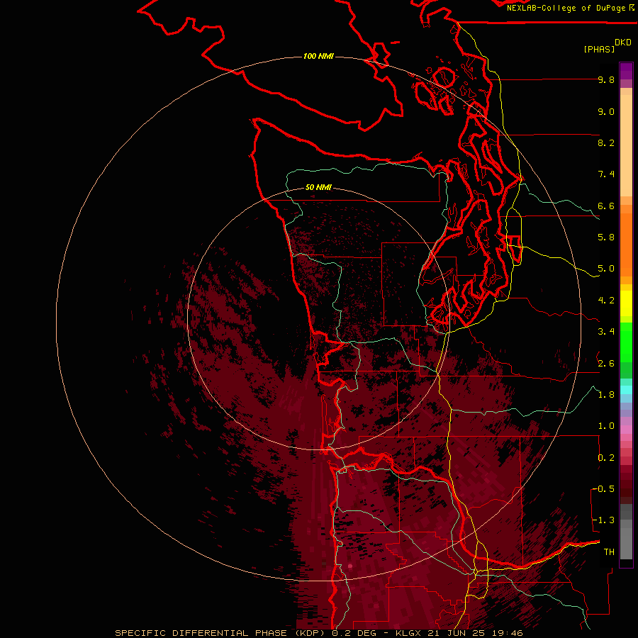
Task: Click the 0.2 DEG elevation text in the caption
Action: click(x=355, y=633)
